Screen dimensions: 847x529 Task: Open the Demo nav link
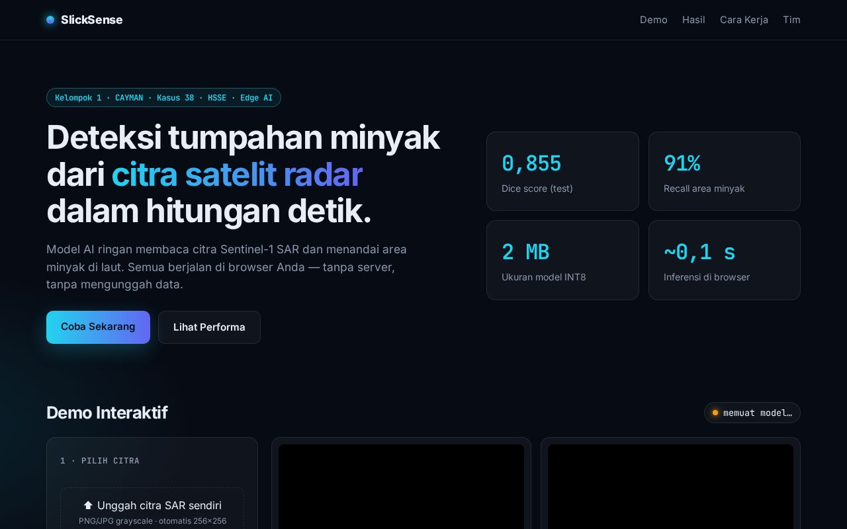coord(654,20)
